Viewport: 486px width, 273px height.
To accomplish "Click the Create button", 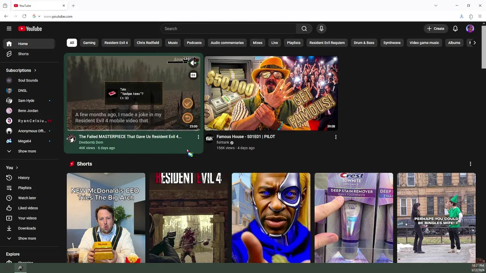I will click(436, 28).
